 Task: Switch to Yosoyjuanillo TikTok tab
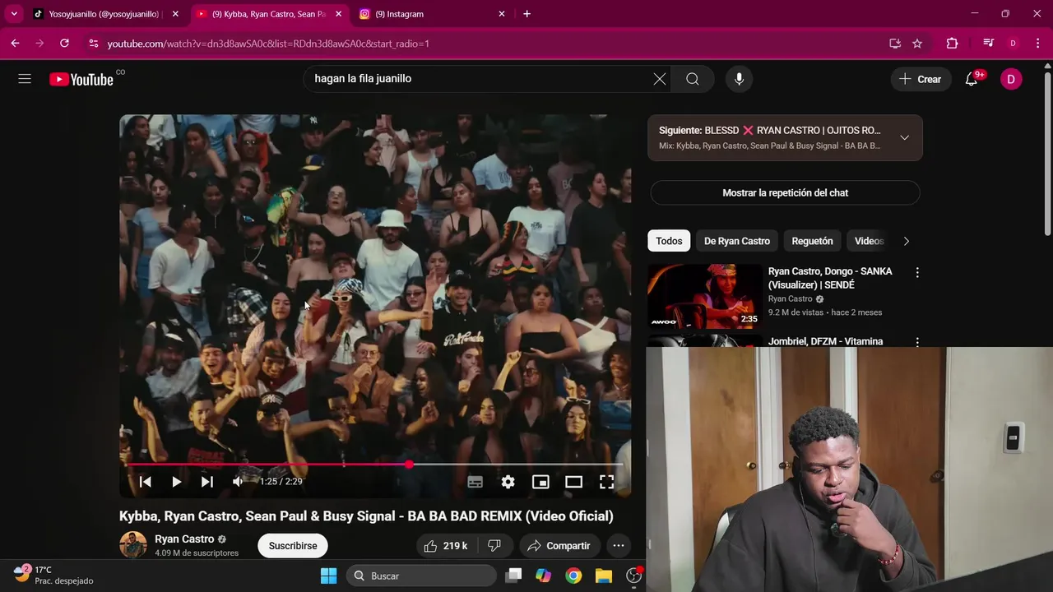(106, 14)
